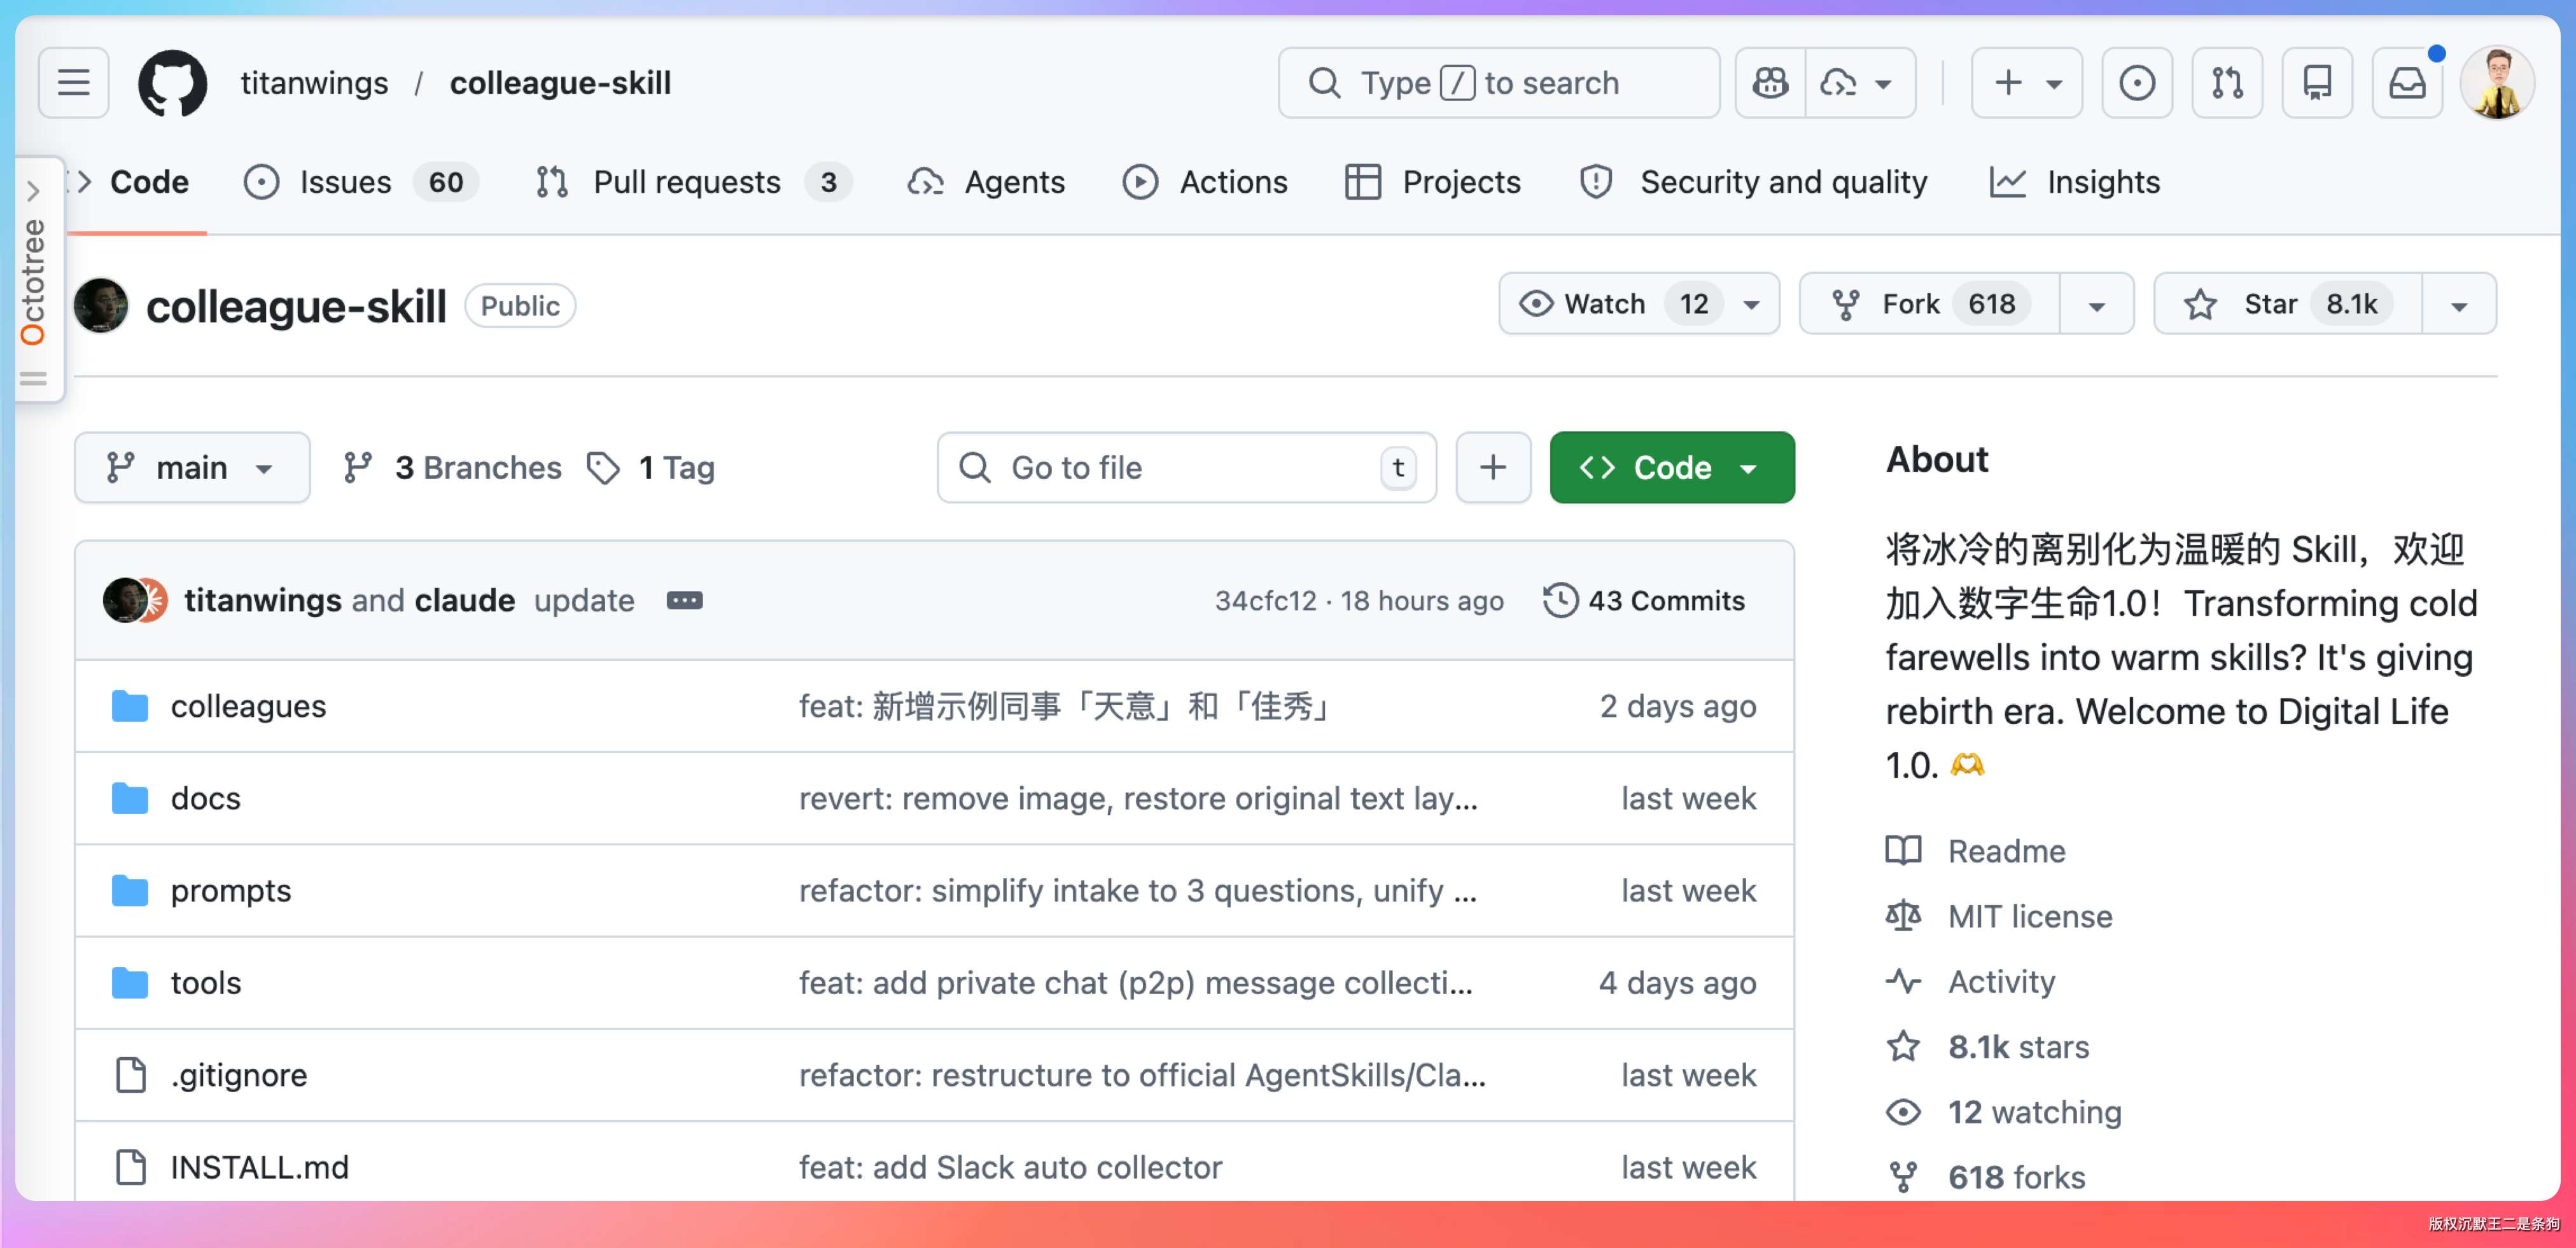Open your pull requests icon in header
This screenshot has height=1248, width=2576.
2227,83
